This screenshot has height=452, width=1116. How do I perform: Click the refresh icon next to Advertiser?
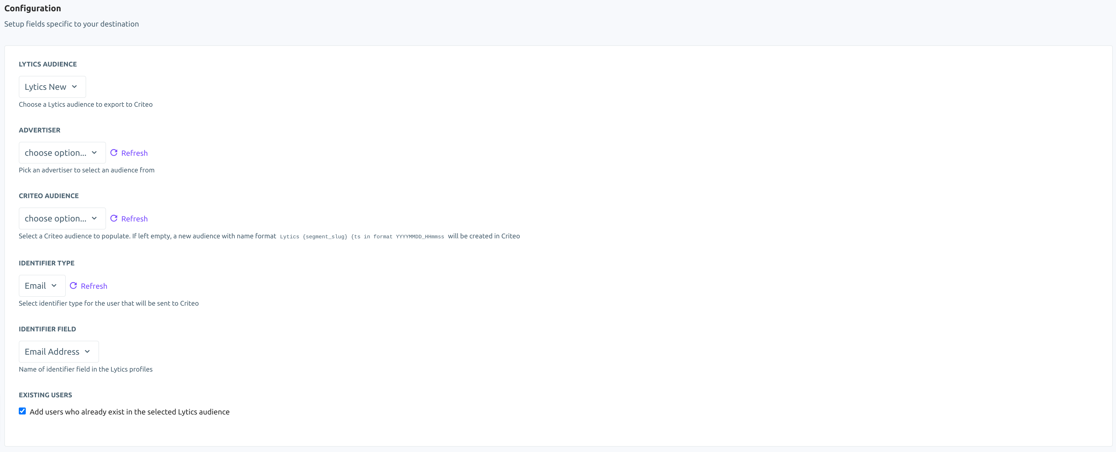point(114,153)
